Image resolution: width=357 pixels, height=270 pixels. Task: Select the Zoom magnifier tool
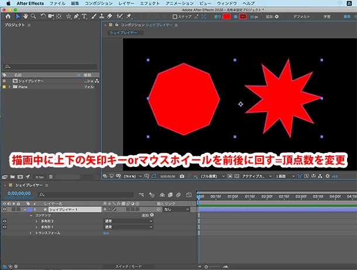point(33,16)
